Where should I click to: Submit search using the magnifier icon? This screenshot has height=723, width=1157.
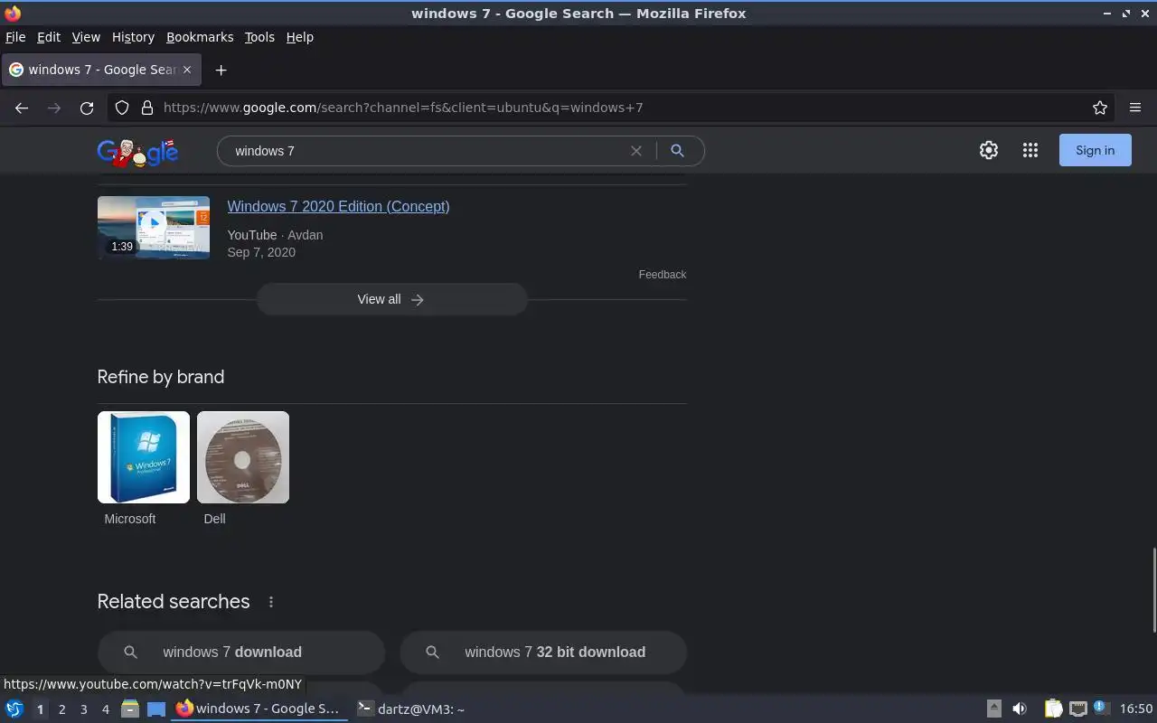677,151
